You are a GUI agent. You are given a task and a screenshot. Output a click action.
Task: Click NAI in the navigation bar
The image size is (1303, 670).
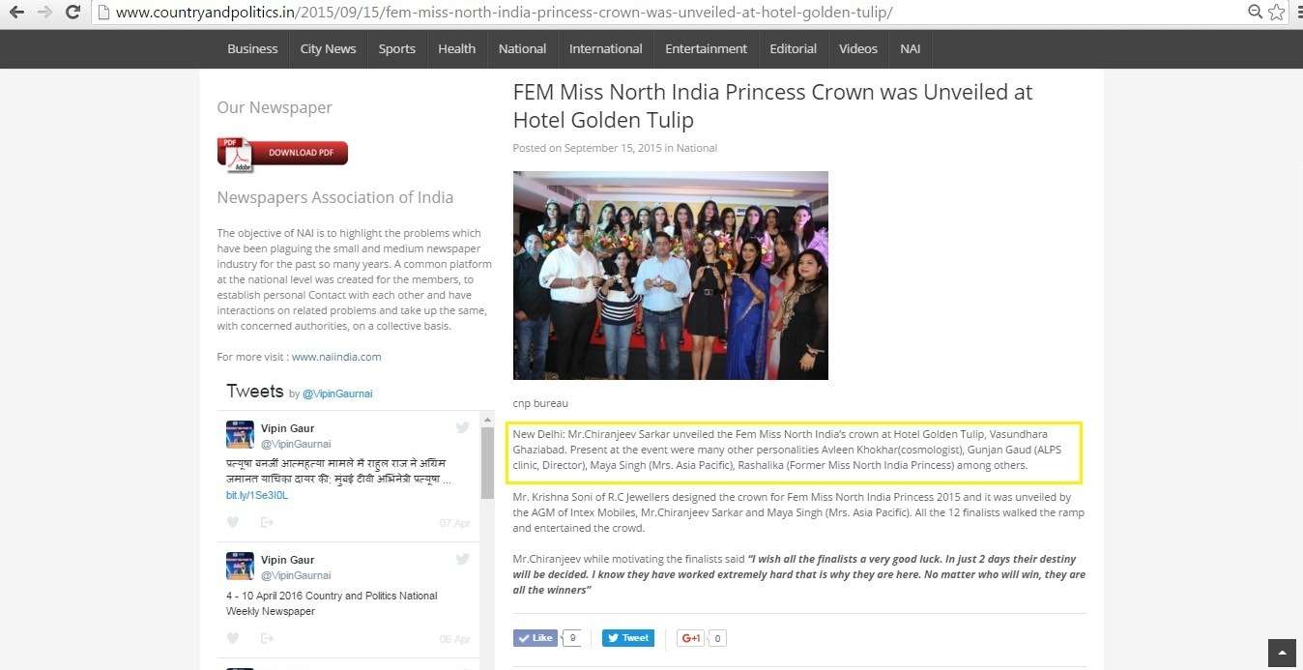910,48
